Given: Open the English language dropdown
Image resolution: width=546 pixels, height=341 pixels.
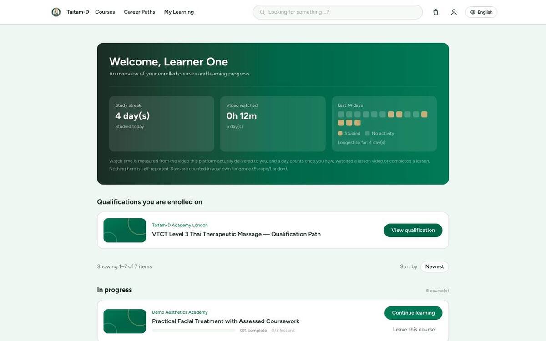Looking at the screenshot, I should pyautogui.click(x=481, y=12).
